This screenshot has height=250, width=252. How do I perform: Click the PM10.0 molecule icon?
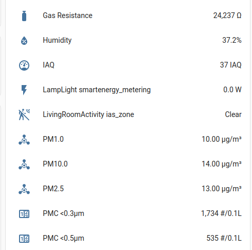pyautogui.click(x=24, y=164)
